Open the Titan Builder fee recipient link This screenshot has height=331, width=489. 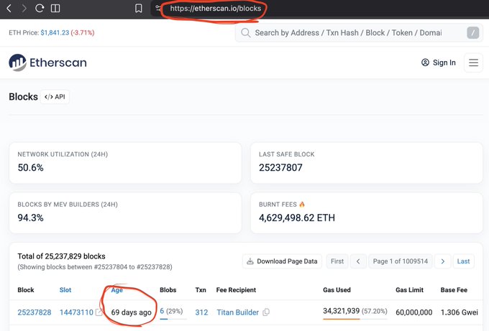tap(237, 312)
